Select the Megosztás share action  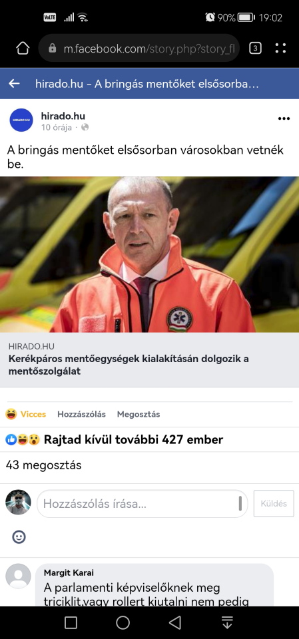(x=139, y=415)
